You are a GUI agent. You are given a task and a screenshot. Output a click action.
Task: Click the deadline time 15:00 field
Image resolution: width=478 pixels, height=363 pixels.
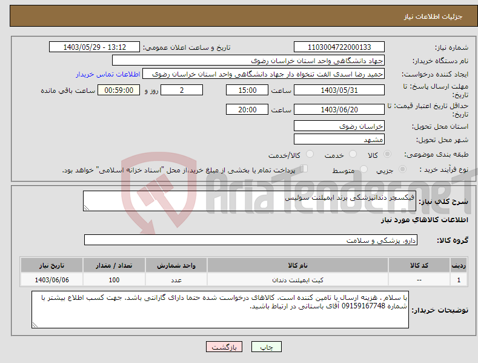point(247,90)
